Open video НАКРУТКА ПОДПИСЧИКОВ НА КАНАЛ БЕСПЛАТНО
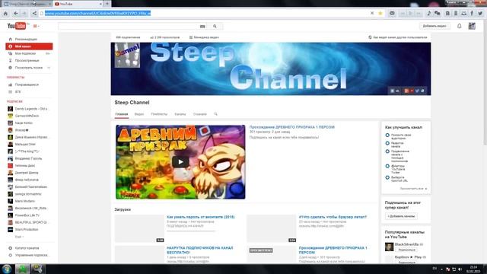This screenshot has height=274, width=487. [199, 250]
